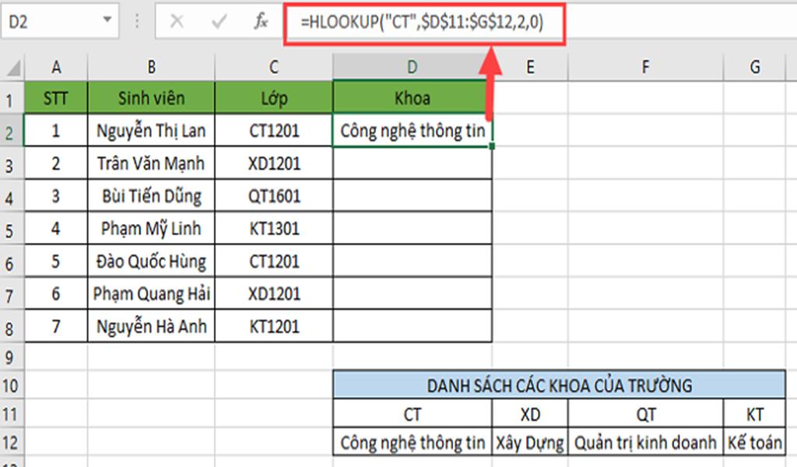Select the CT code cell in row 11

coord(413,414)
